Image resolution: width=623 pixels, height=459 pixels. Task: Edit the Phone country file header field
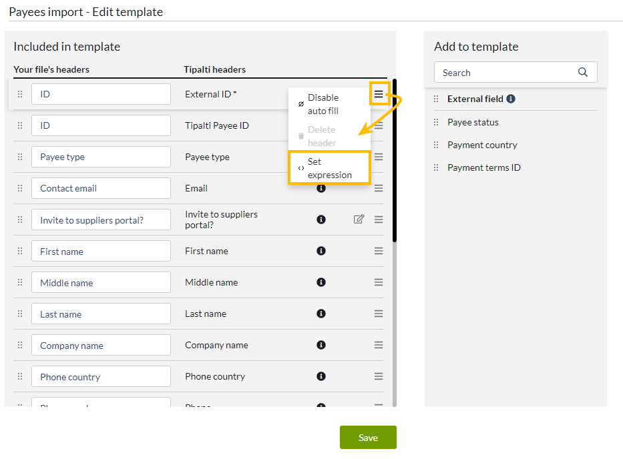pyautogui.click(x=101, y=376)
